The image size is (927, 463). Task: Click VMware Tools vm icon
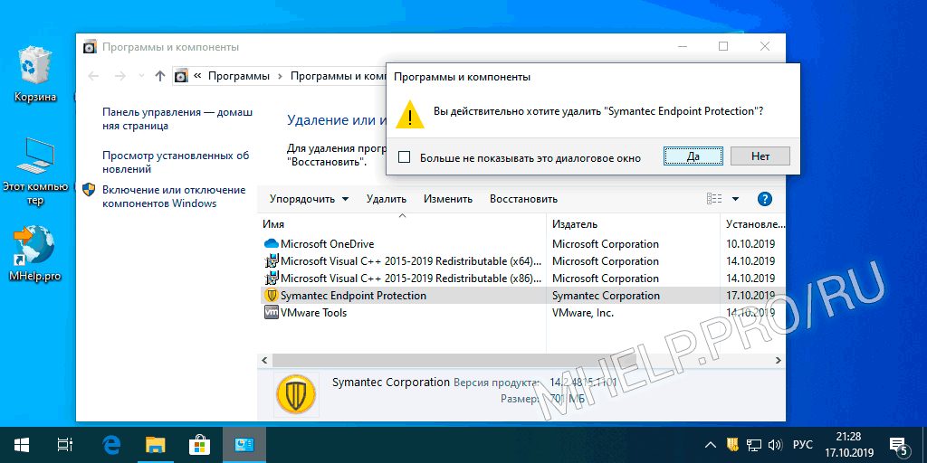[x=271, y=312]
